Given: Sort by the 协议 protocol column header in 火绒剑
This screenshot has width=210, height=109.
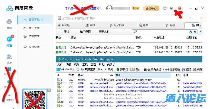Looking at the screenshot, I should [x=139, y=38].
